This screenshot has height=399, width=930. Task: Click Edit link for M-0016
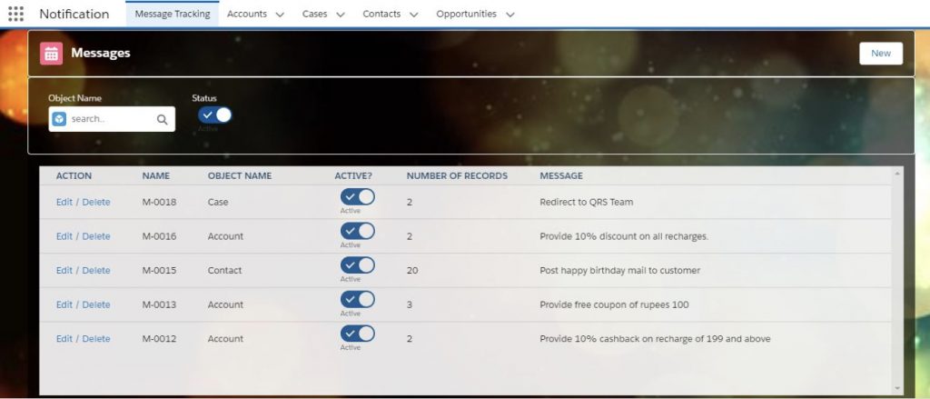(x=64, y=236)
